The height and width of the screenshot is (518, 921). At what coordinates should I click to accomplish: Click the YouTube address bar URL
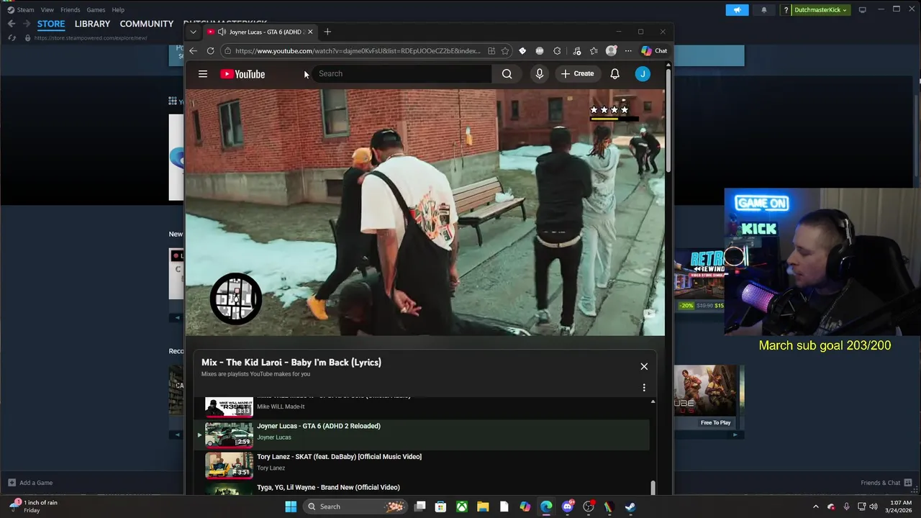pos(358,51)
